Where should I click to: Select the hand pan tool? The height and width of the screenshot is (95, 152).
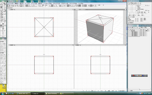[2, 20]
